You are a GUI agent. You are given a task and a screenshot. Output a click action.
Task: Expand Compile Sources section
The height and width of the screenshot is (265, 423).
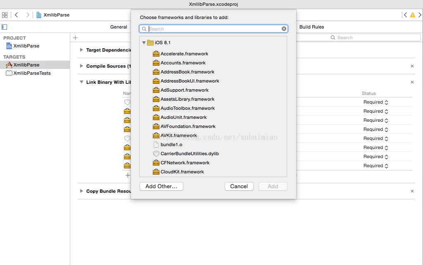(x=81, y=66)
